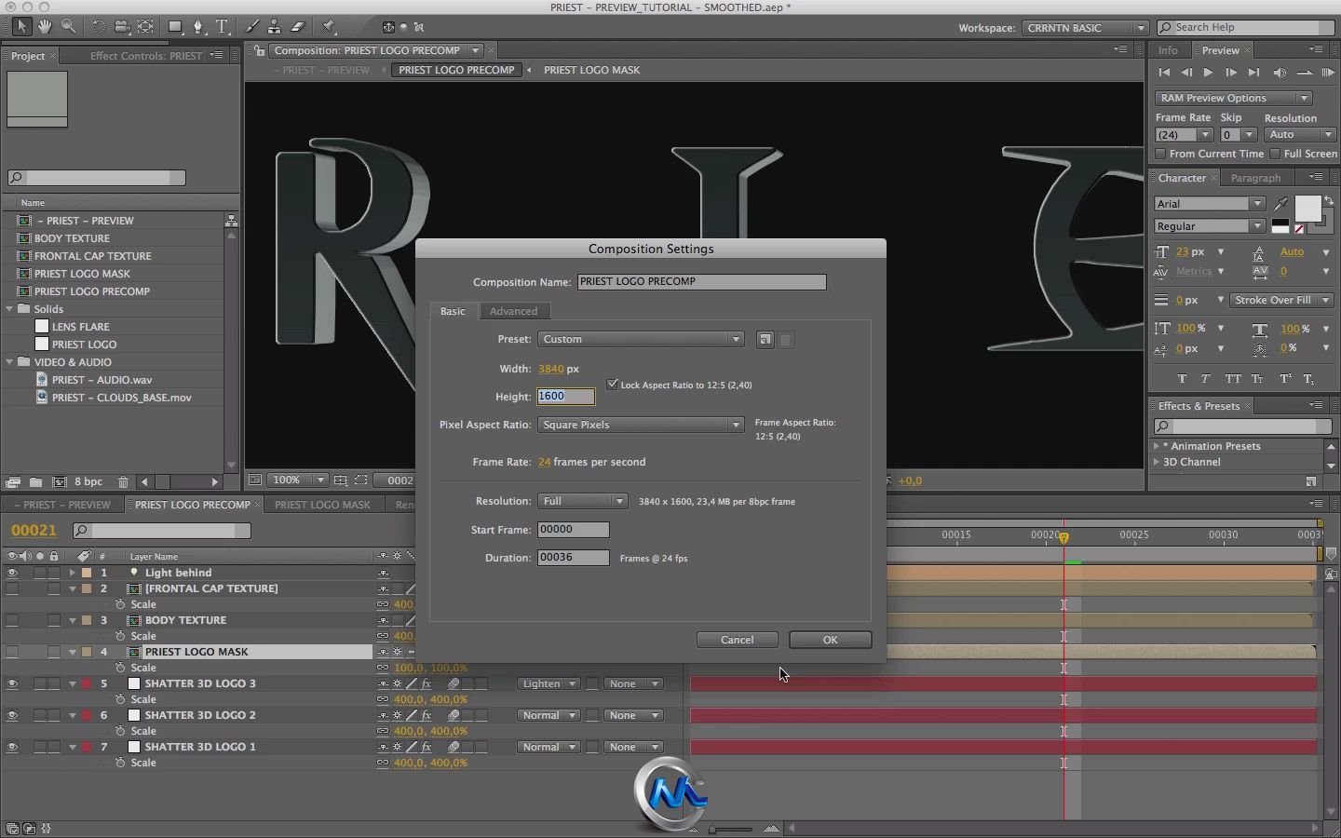Hide the SHATTER 3D LOGO 3 layer
This screenshot has height=838, width=1341.
click(x=12, y=683)
